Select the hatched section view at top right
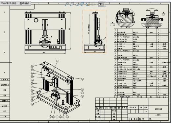171x123 pixels. pyautogui.click(x=152, y=18)
